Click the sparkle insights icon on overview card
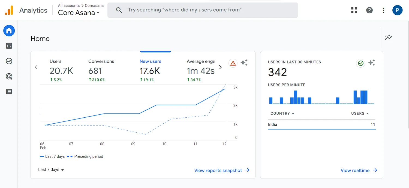The height and width of the screenshot is (188, 409). tap(244, 63)
